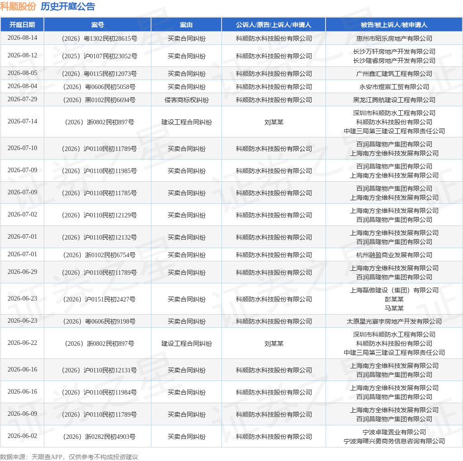Viewport: 463px width, 461px height.
Task: Select defendant 广州鑫汇建筑工程有限公司
Action: pyautogui.click(x=394, y=74)
